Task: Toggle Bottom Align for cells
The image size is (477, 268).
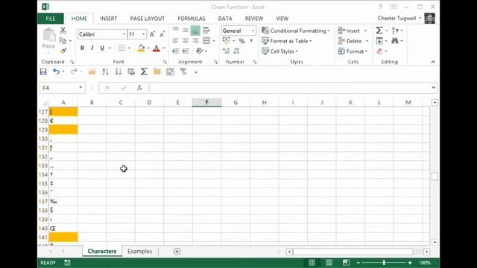Action: (195, 31)
